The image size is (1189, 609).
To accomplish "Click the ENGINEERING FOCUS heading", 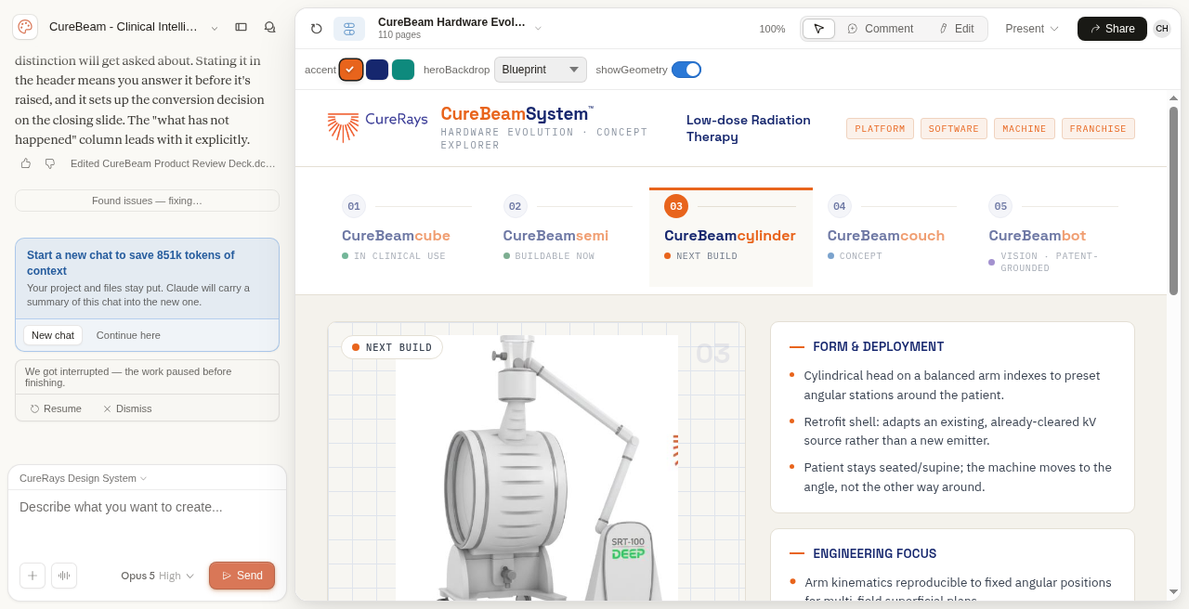I will pyautogui.click(x=874, y=554).
